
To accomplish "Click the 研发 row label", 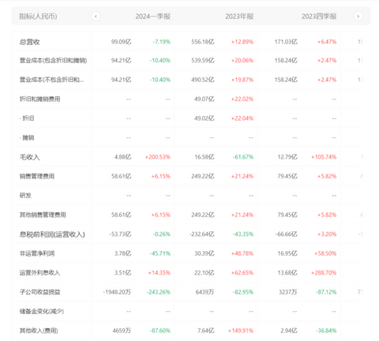I will click(25, 196).
